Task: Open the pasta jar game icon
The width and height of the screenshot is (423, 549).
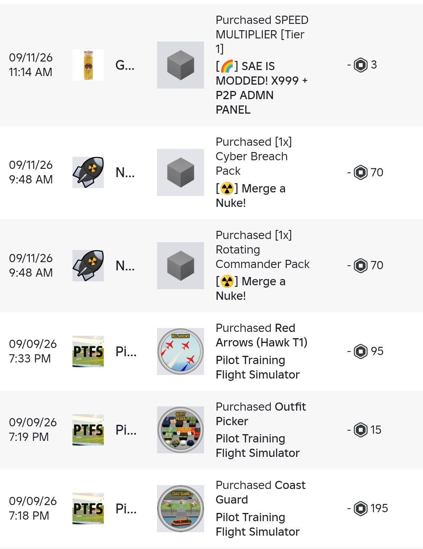Action: pyautogui.click(x=88, y=65)
